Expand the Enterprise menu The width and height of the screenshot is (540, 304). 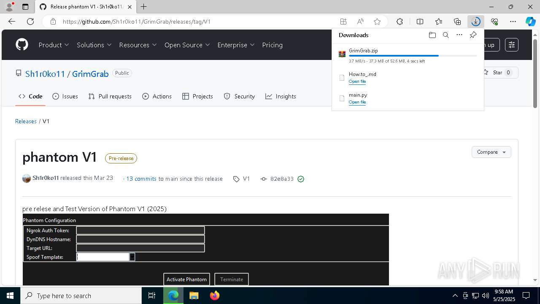point(236,45)
